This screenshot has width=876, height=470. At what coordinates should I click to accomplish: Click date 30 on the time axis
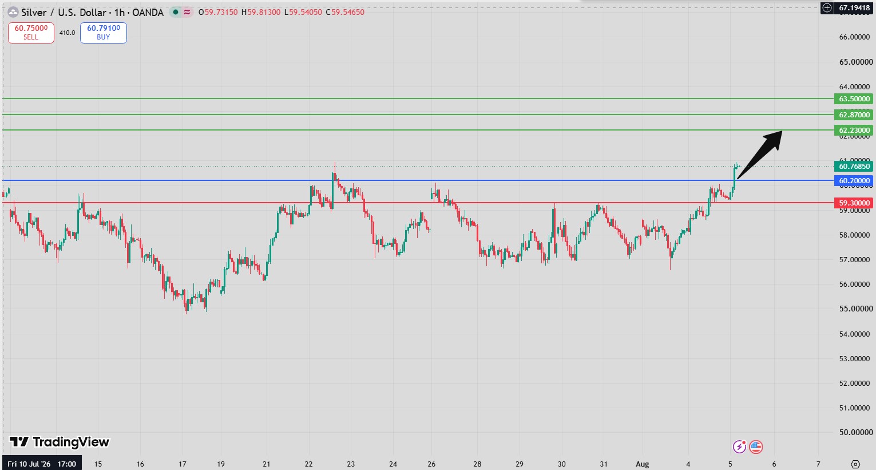coord(562,464)
